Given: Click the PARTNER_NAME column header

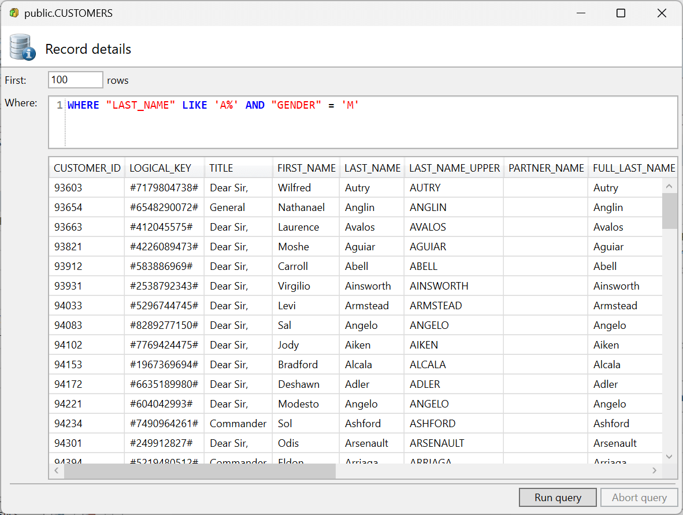Looking at the screenshot, I should [545, 168].
